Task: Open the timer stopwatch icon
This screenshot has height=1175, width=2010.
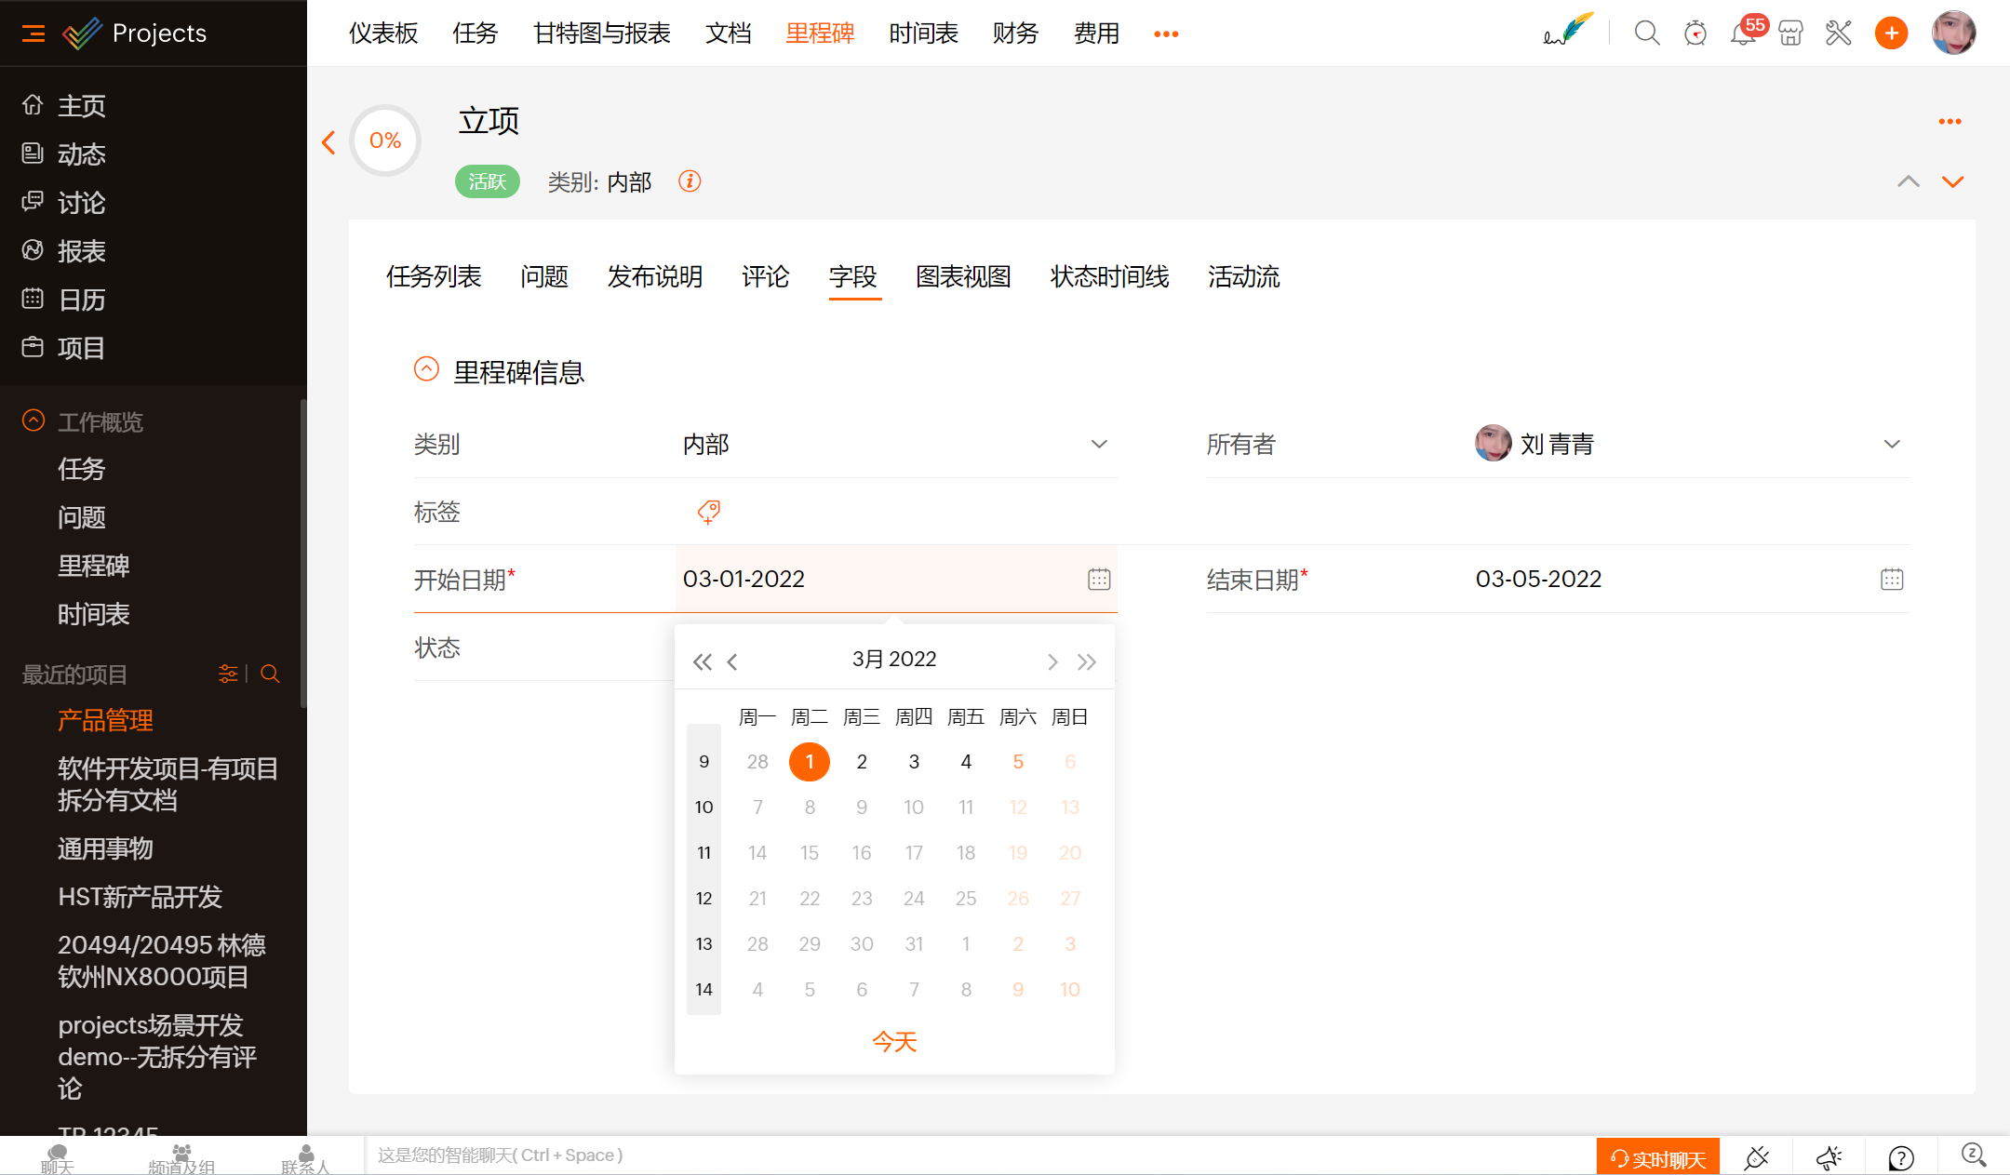Action: pos(1695,34)
